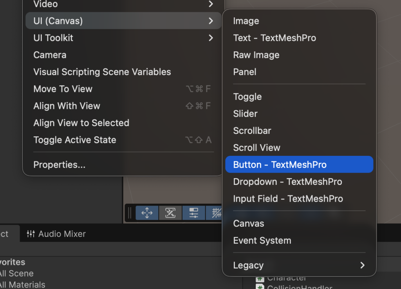Click the crossed pencil and wrench overlay icon
The image size is (401, 289).
coord(170,213)
